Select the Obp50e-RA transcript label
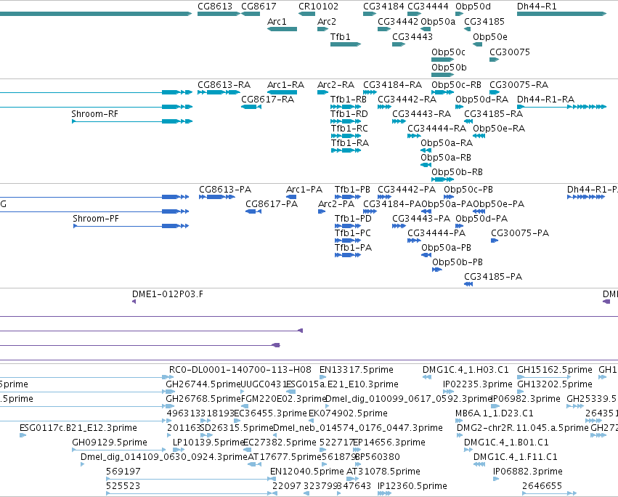Image resolution: width=618 pixels, height=497 pixels. click(x=499, y=128)
